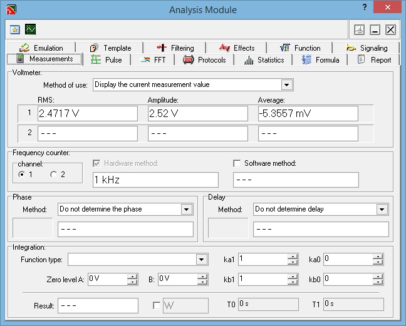This screenshot has width=406, height=326.
Task: Toggle the Hardware method checkbox
Action: pyautogui.click(x=96, y=163)
